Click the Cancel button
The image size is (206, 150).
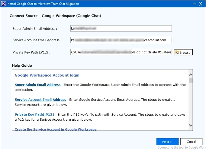click(191, 142)
